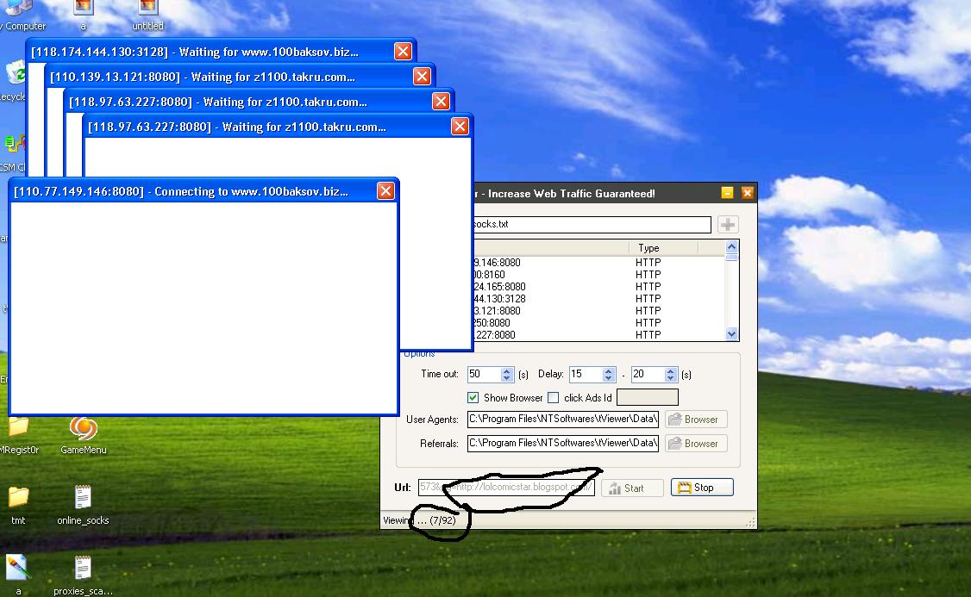Click the click Ads Id text box
Image resolution: width=971 pixels, height=597 pixels.
648,397
